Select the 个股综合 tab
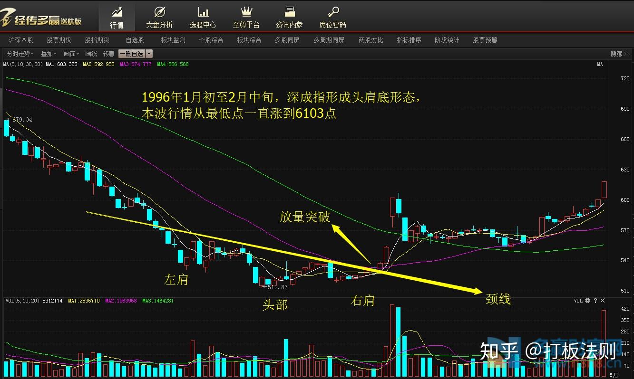Screen dimensions: 634x379 (x=211, y=40)
